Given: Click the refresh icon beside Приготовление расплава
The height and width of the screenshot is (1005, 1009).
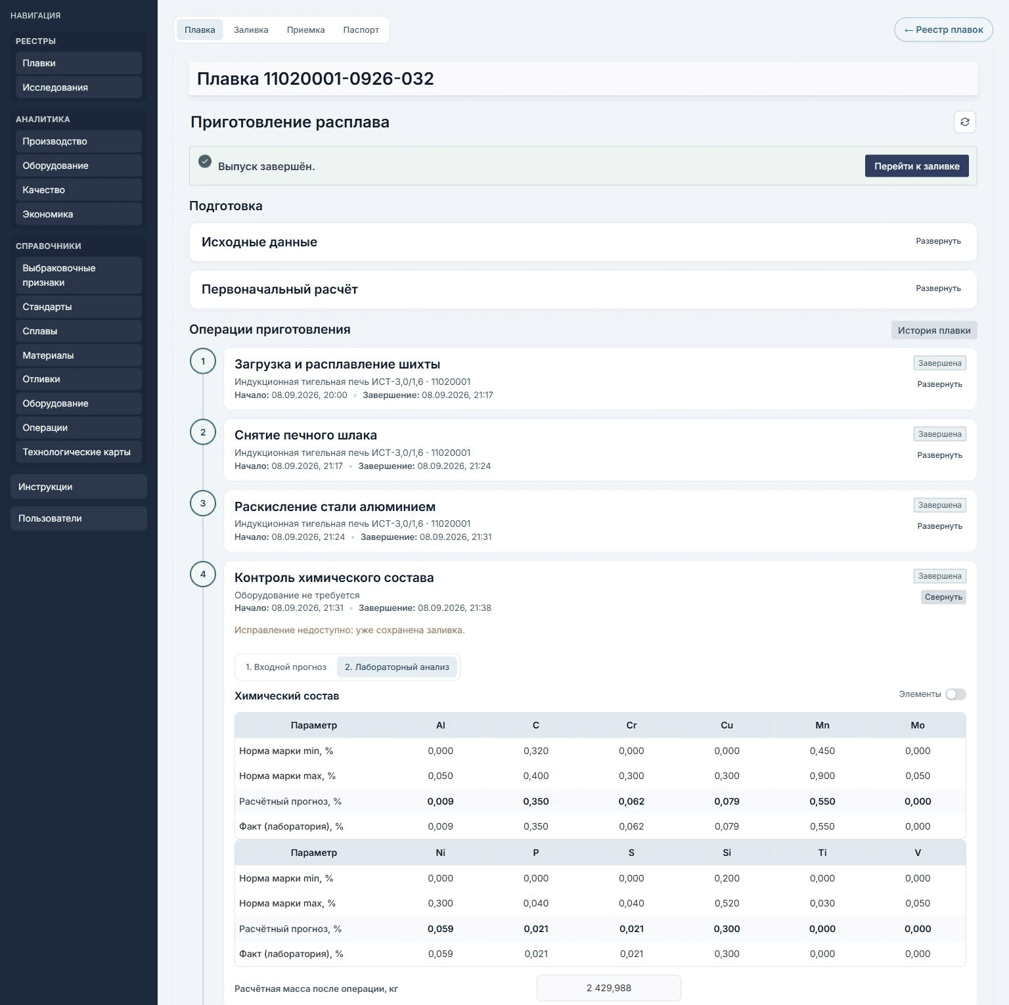Looking at the screenshot, I should [964, 122].
